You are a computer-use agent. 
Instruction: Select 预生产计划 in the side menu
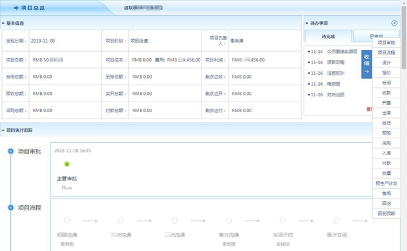(x=386, y=183)
